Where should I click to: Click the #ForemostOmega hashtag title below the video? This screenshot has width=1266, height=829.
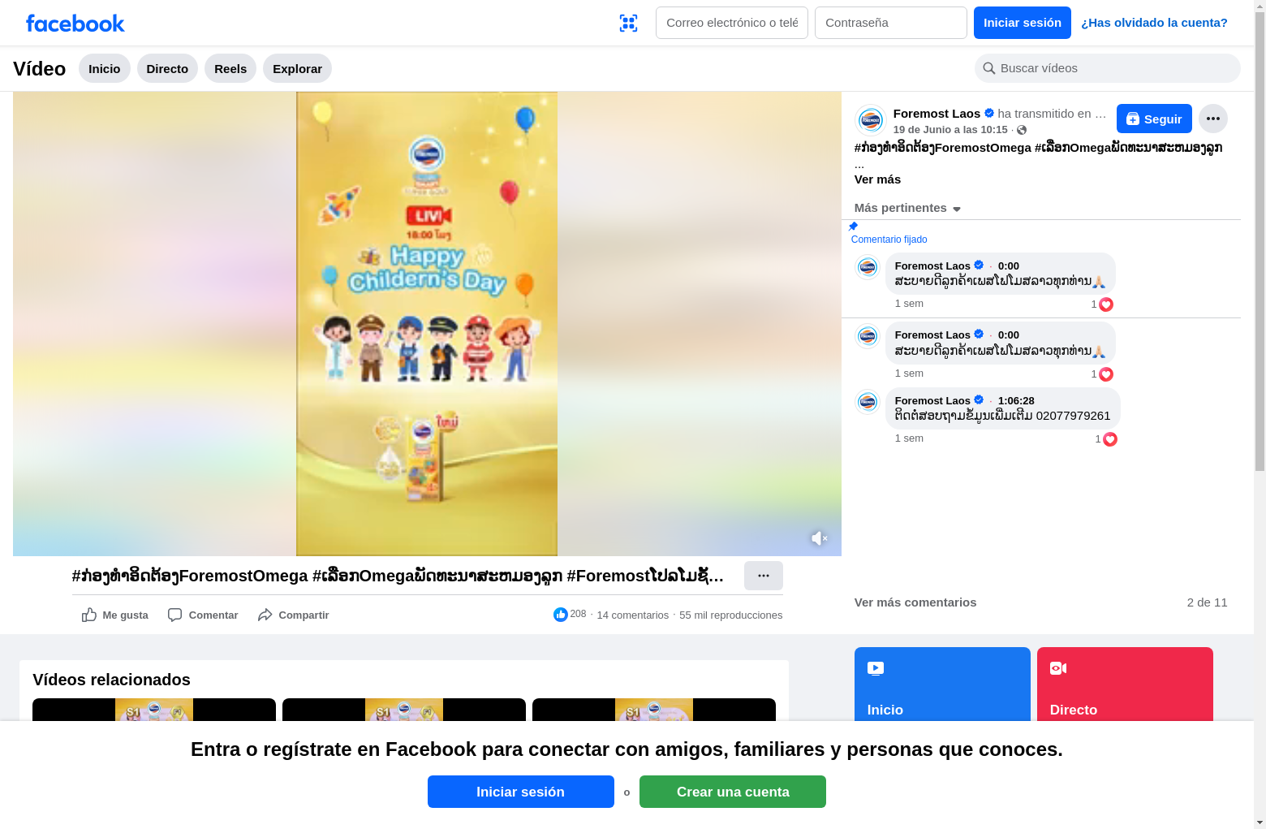click(x=398, y=576)
